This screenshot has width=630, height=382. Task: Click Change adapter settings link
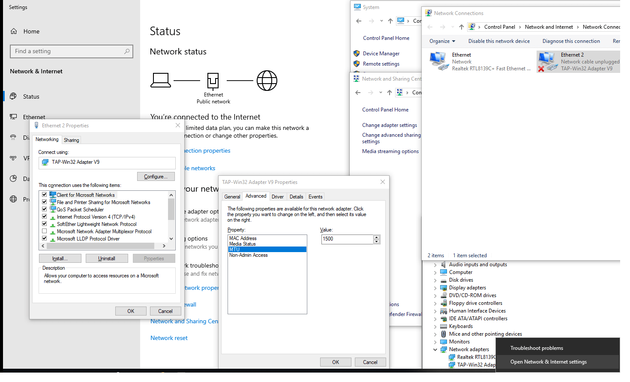(x=390, y=125)
